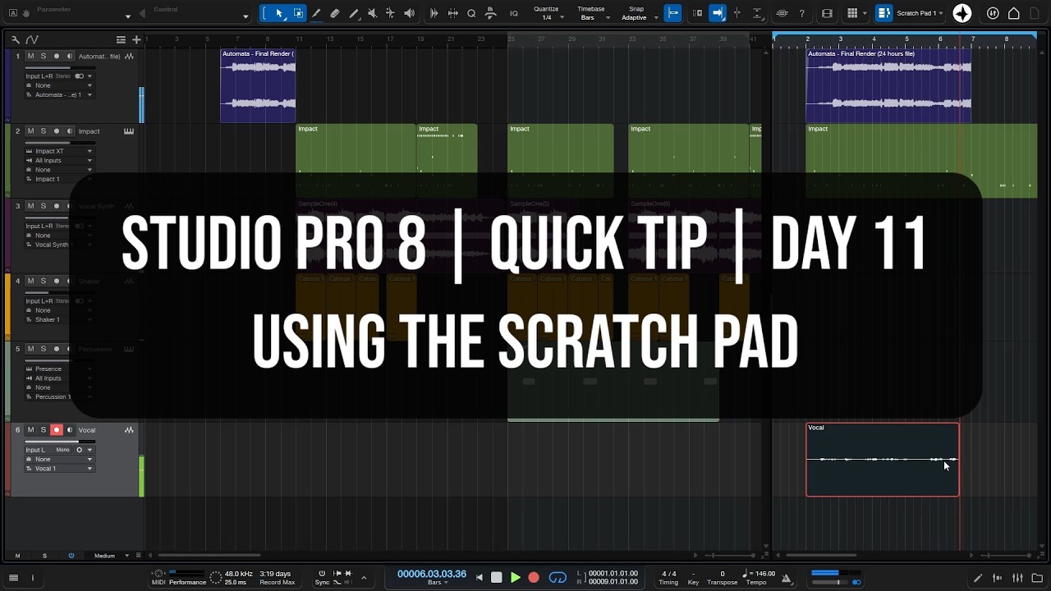
Task: Click the Scratch Pad icon
Action: click(883, 13)
